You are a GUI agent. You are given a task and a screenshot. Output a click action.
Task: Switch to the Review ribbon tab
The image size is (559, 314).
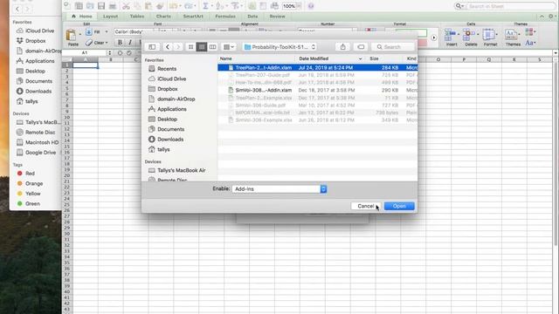[x=277, y=17]
